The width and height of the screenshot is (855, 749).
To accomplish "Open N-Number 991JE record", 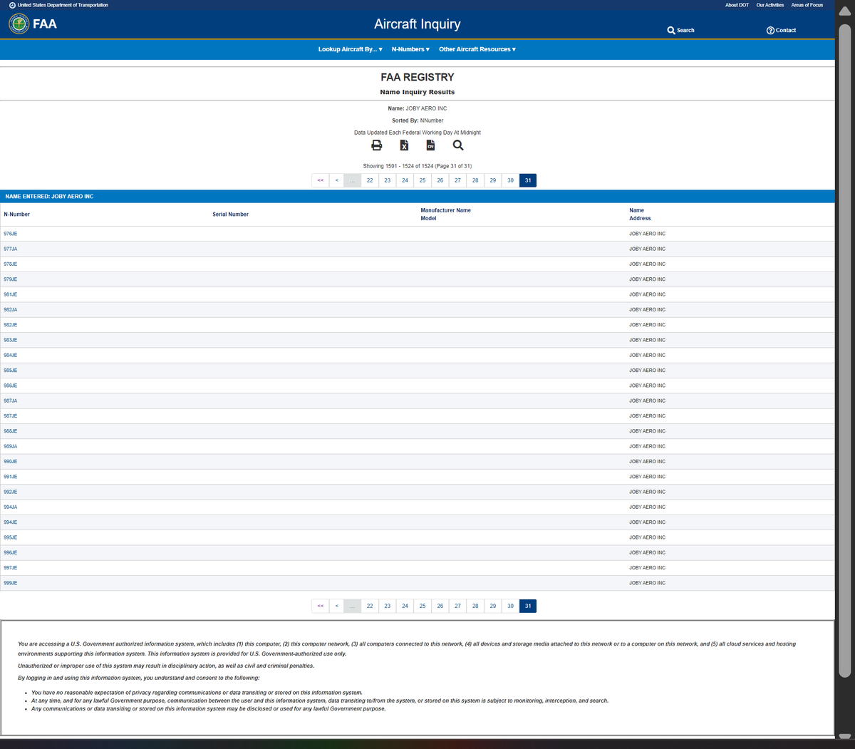I will pyautogui.click(x=10, y=477).
